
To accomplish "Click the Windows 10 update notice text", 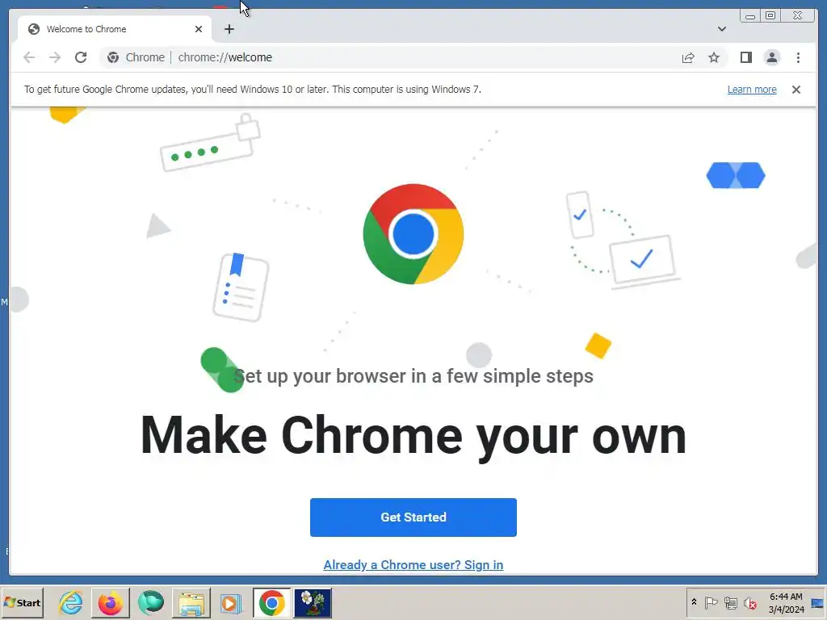I will click(253, 90).
